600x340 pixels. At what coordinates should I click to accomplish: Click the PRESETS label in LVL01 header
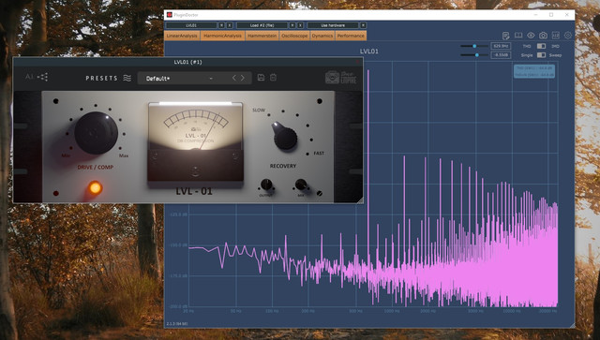point(102,78)
